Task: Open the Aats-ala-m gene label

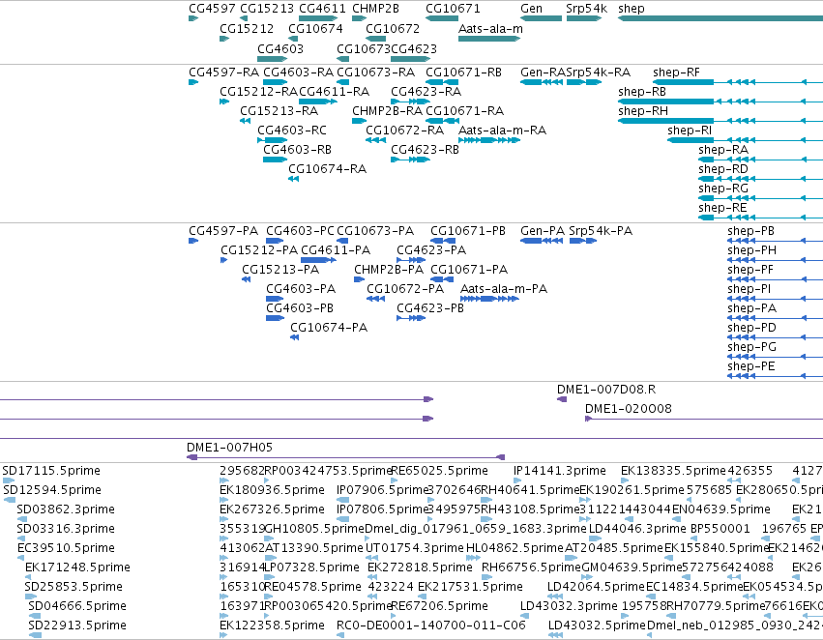Action: [490, 29]
